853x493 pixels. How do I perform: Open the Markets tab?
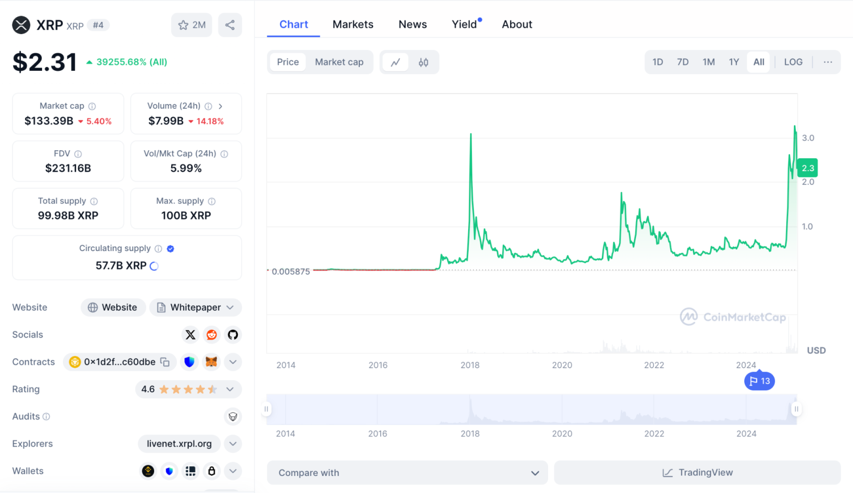[353, 25]
